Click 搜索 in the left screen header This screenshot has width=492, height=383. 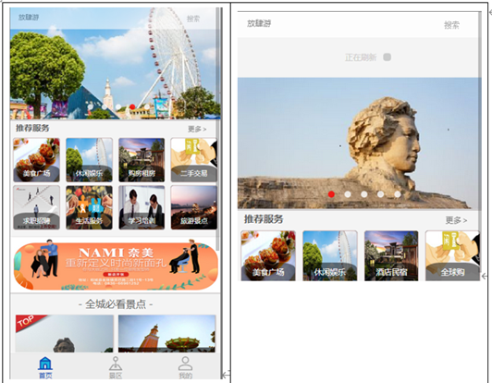point(193,19)
